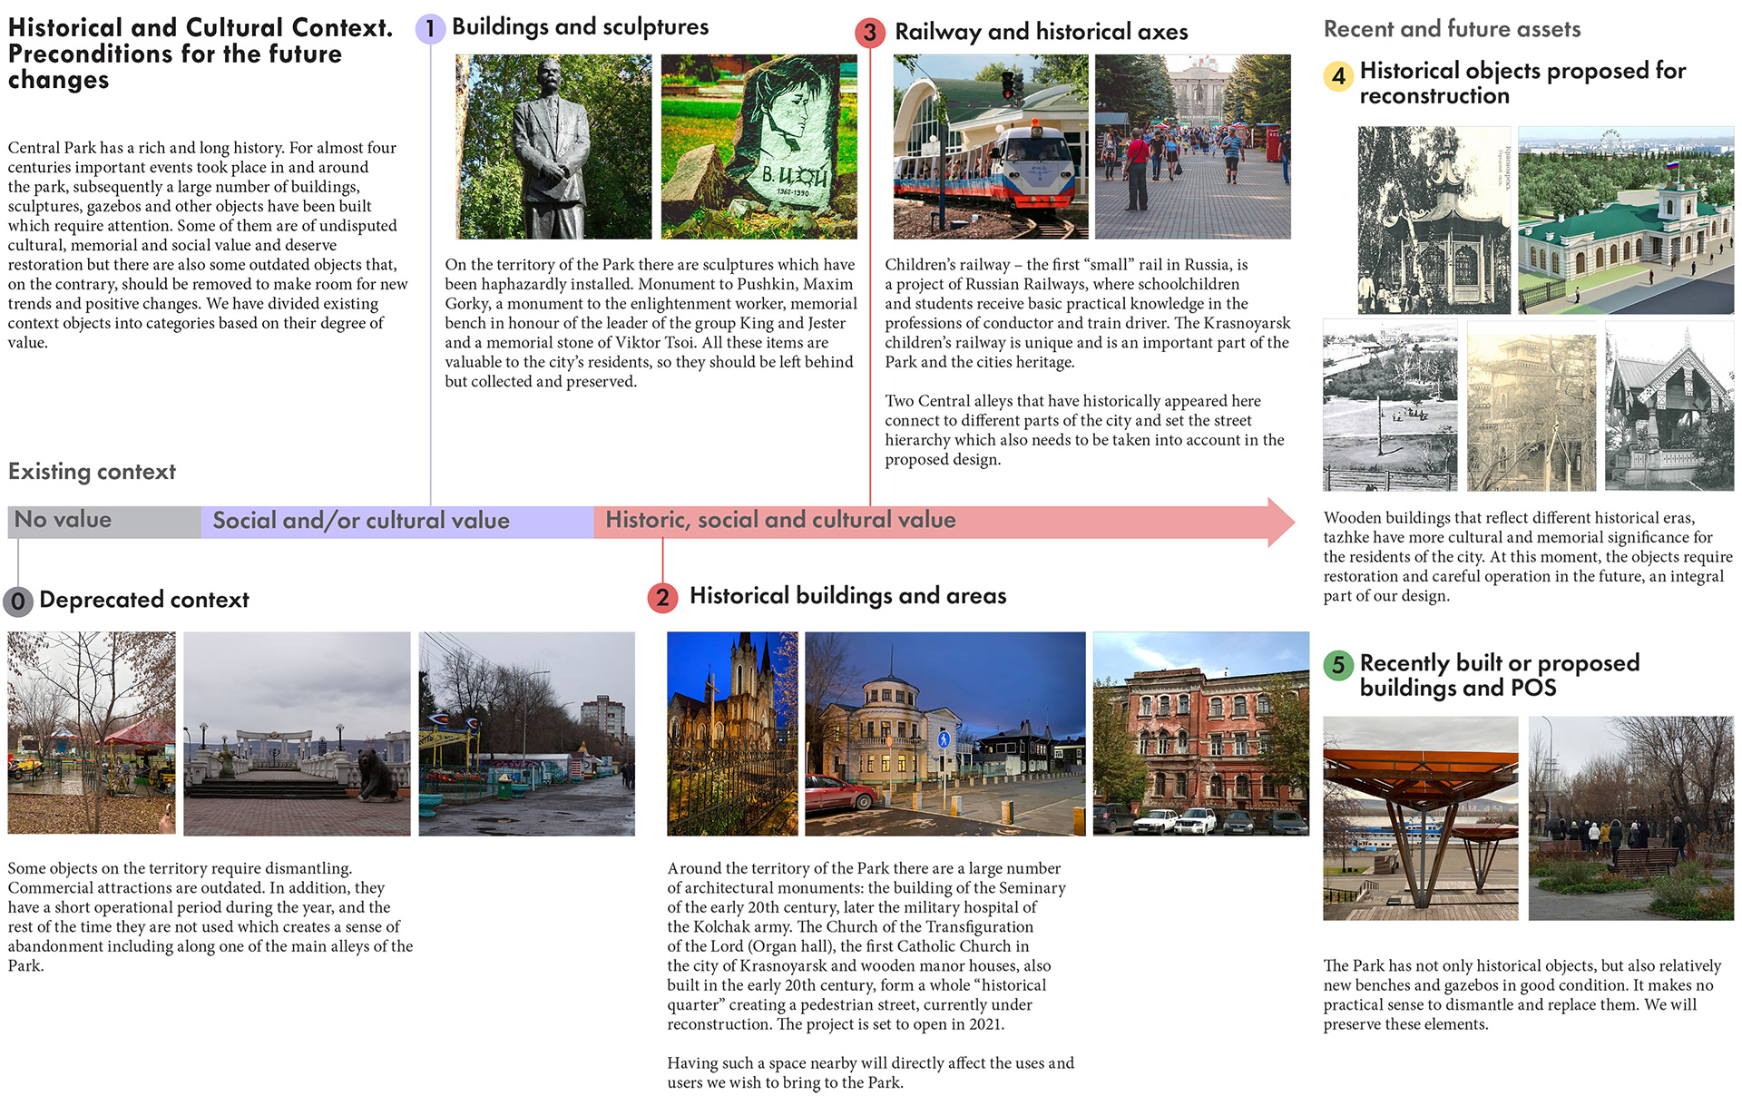The image size is (1742, 1105).
Task: Click the paragraph starting 'Around the territory of the Park'
Action: [866, 946]
